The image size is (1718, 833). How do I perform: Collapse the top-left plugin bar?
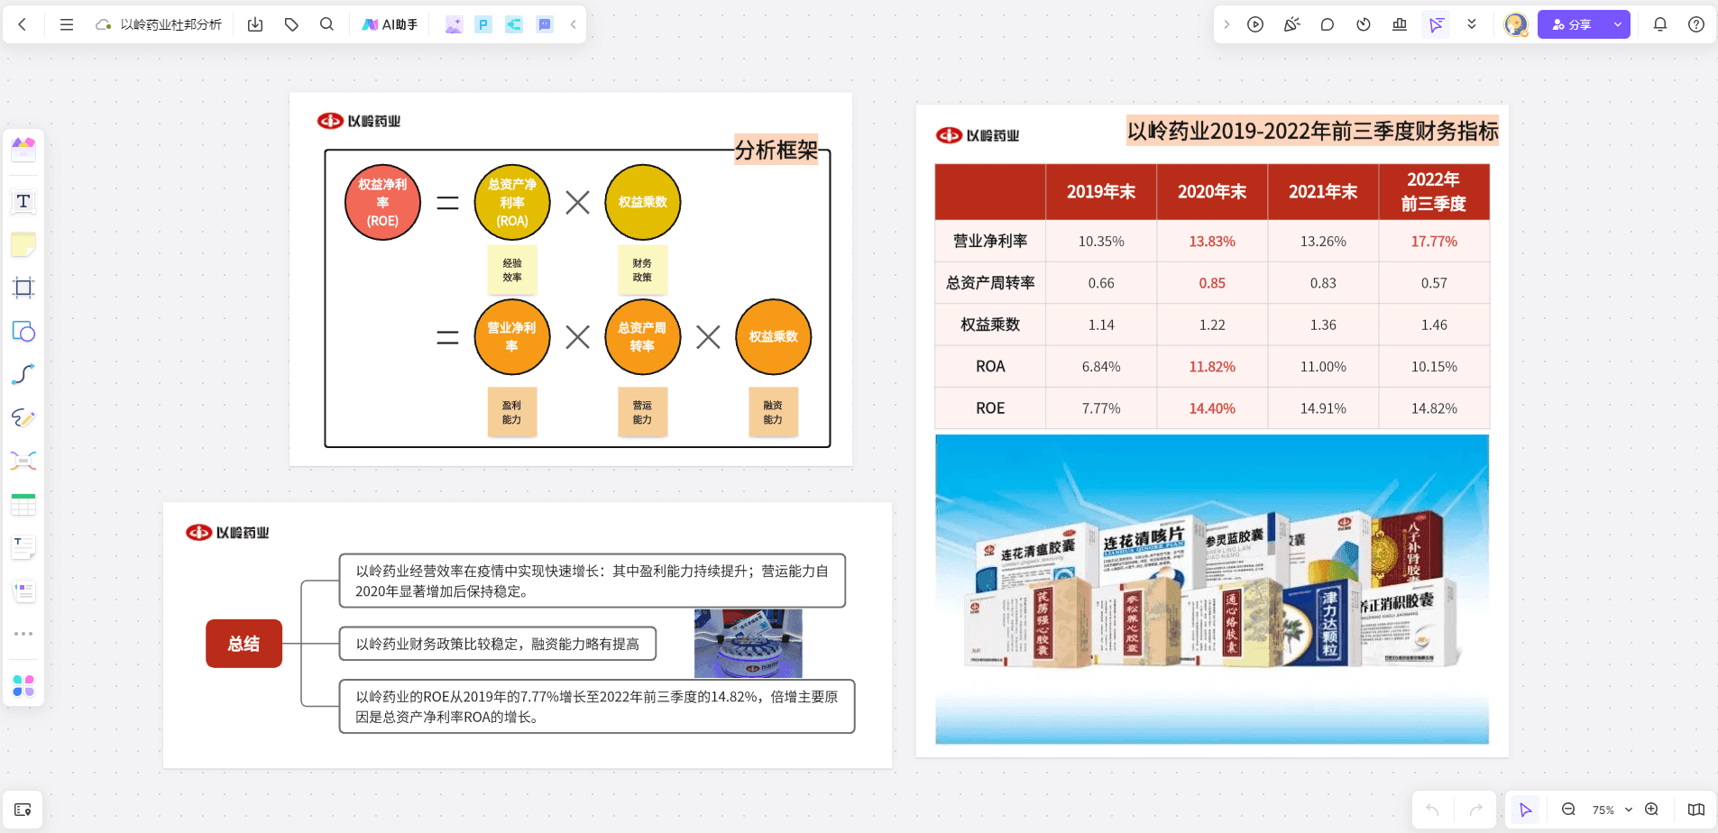pos(573,24)
